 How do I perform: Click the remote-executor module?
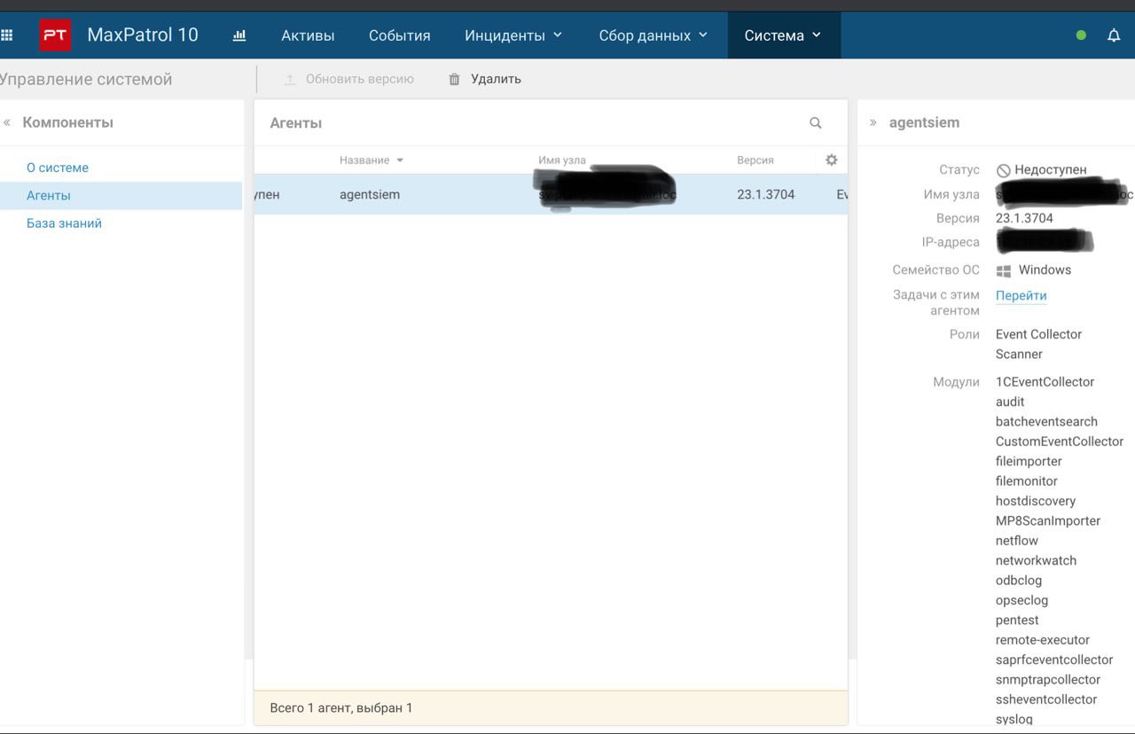1043,640
